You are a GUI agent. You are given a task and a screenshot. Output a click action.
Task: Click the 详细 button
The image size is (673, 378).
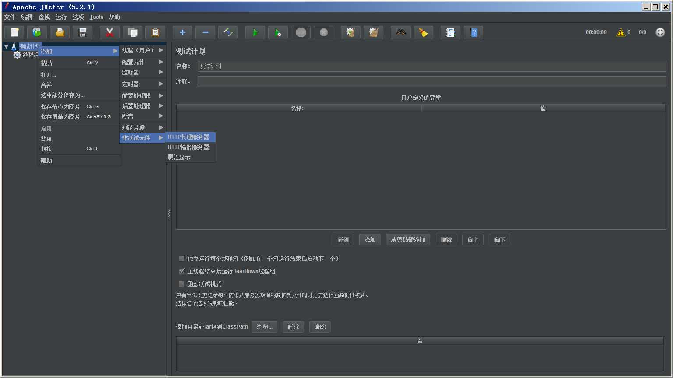point(344,240)
